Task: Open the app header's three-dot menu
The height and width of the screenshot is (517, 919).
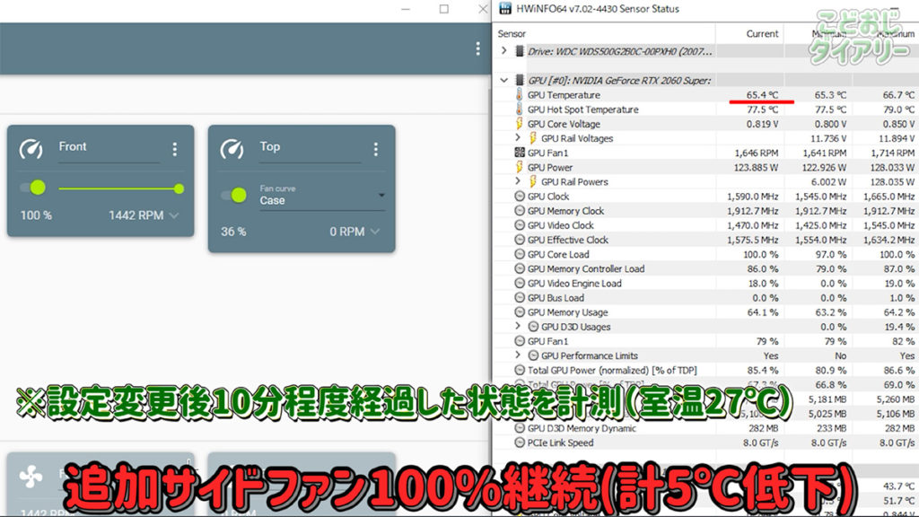Action: pos(477,48)
